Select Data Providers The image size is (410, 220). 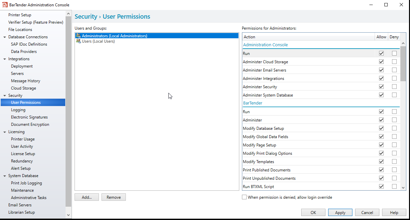(x=24, y=52)
